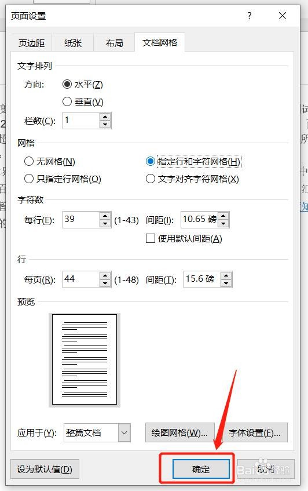The height and width of the screenshot is (491, 308).
Task: Open the 应用于 dropdown
Action: coord(124,433)
